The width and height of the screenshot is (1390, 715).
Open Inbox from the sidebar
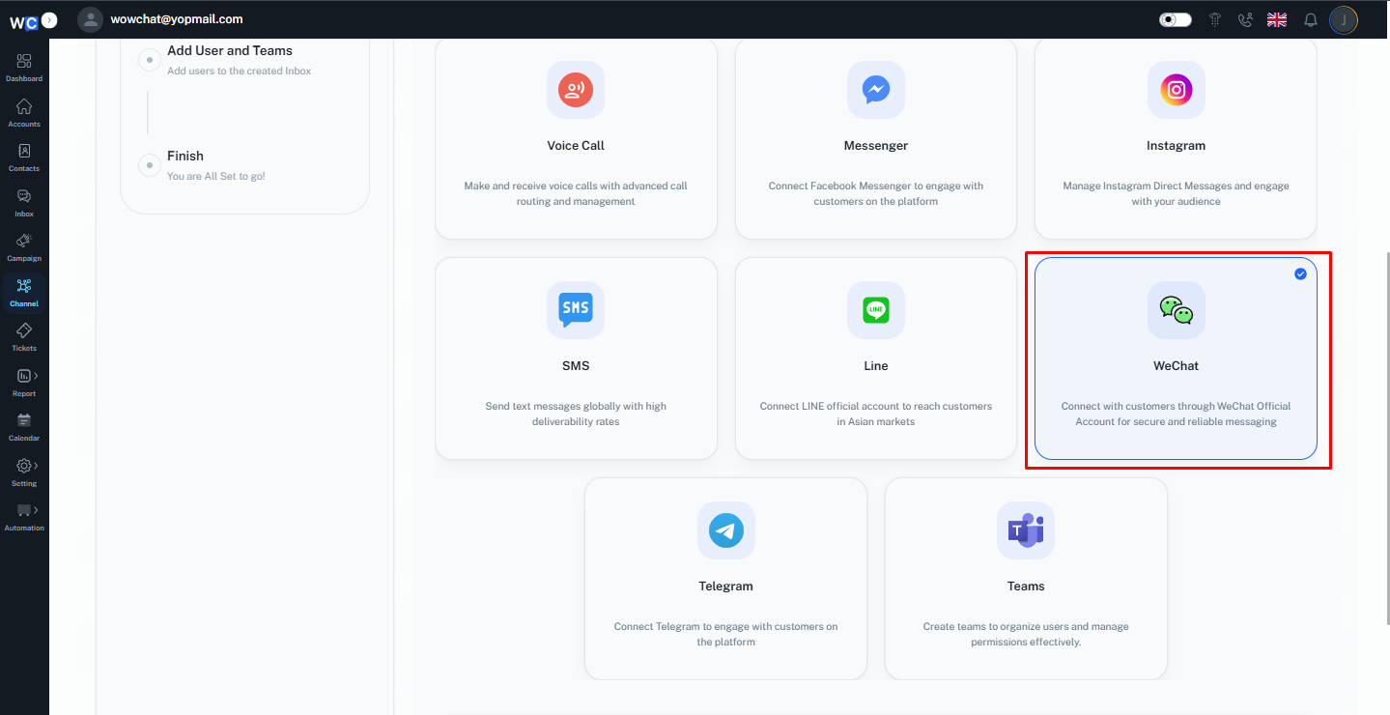coord(24,202)
